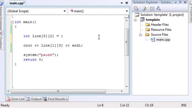The width and height of the screenshot is (192, 108).
Task: Select the Resource Files tree item
Action: [161, 29]
